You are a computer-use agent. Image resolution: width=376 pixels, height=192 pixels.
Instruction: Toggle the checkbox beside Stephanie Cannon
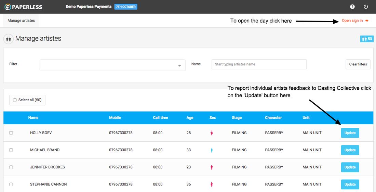(11, 184)
